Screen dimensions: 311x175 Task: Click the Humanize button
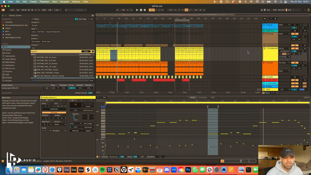88,127
